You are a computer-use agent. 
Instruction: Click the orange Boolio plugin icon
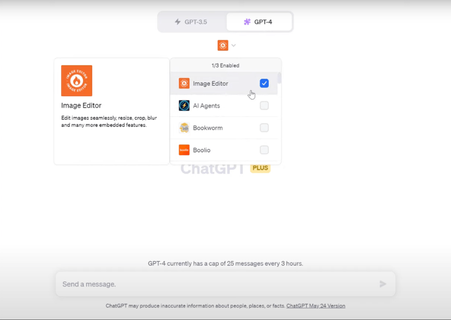(184, 150)
